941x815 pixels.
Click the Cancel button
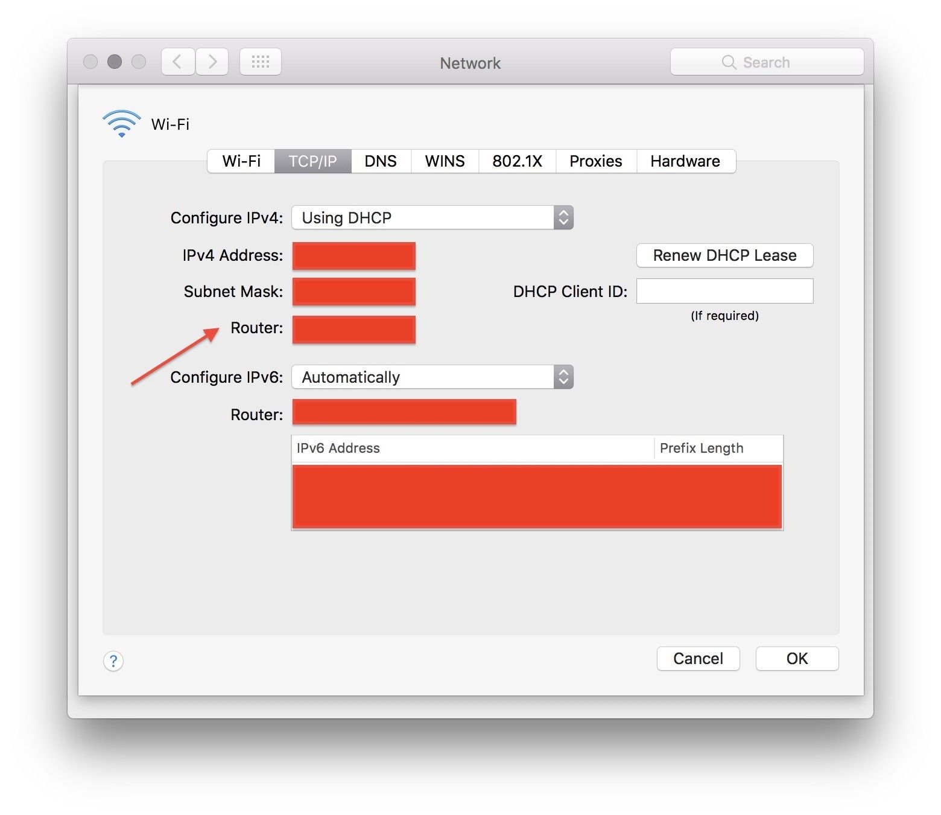698,658
